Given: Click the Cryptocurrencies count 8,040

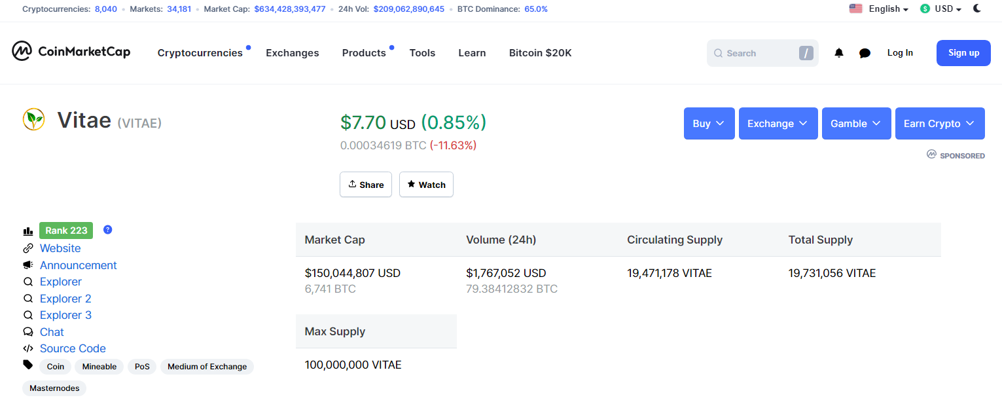Looking at the screenshot, I should [105, 9].
